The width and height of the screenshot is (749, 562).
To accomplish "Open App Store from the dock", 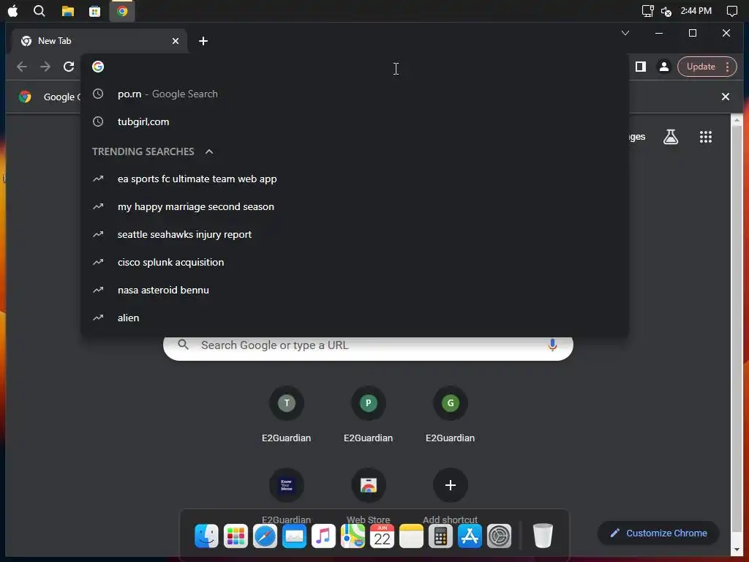I will pos(470,536).
